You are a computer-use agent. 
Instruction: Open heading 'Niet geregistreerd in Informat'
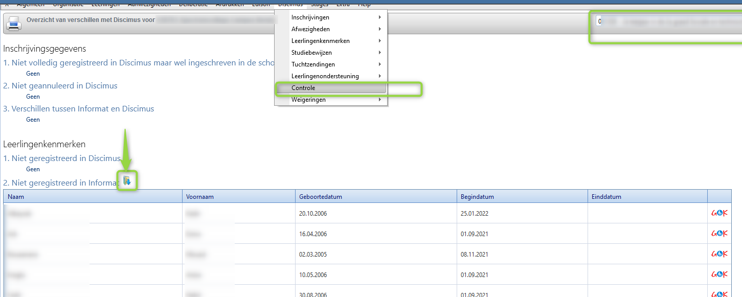click(61, 183)
